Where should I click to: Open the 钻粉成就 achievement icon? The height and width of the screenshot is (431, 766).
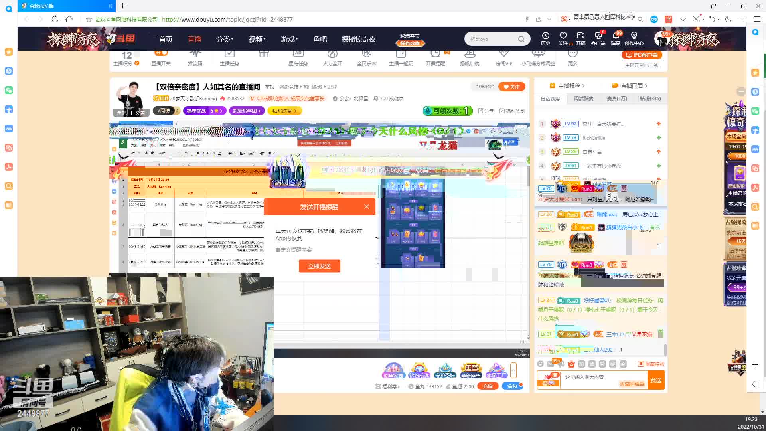click(x=419, y=370)
